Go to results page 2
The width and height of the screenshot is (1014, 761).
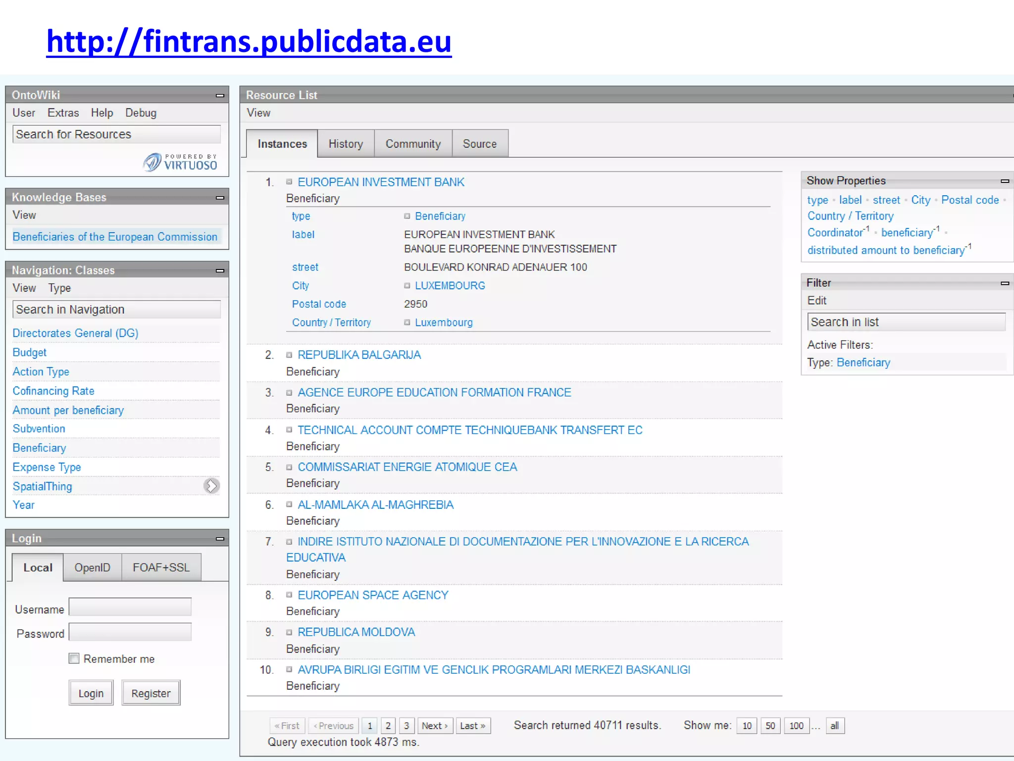(388, 726)
